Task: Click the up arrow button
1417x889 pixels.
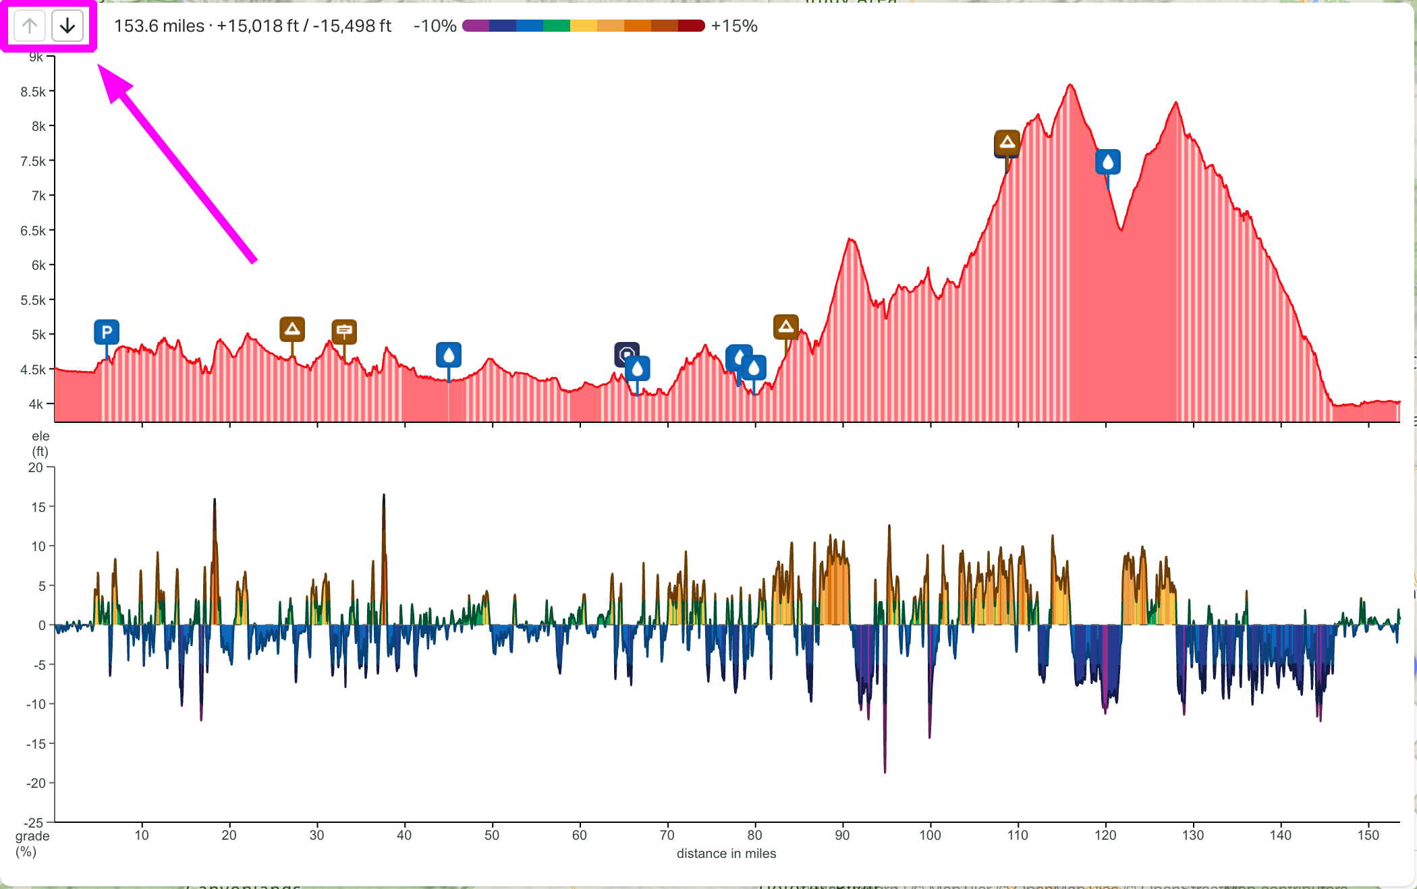Action: (x=30, y=26)
